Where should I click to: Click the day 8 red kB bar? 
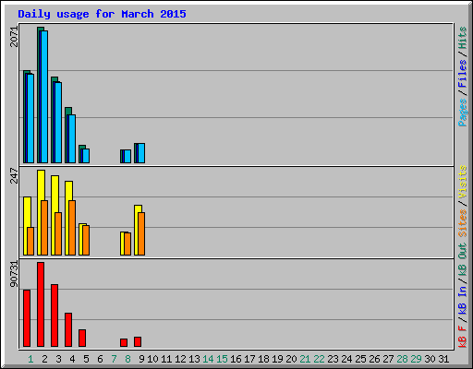124,343
